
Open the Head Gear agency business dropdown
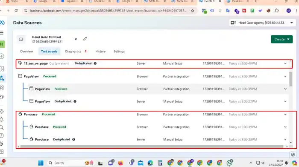point(262,23)
